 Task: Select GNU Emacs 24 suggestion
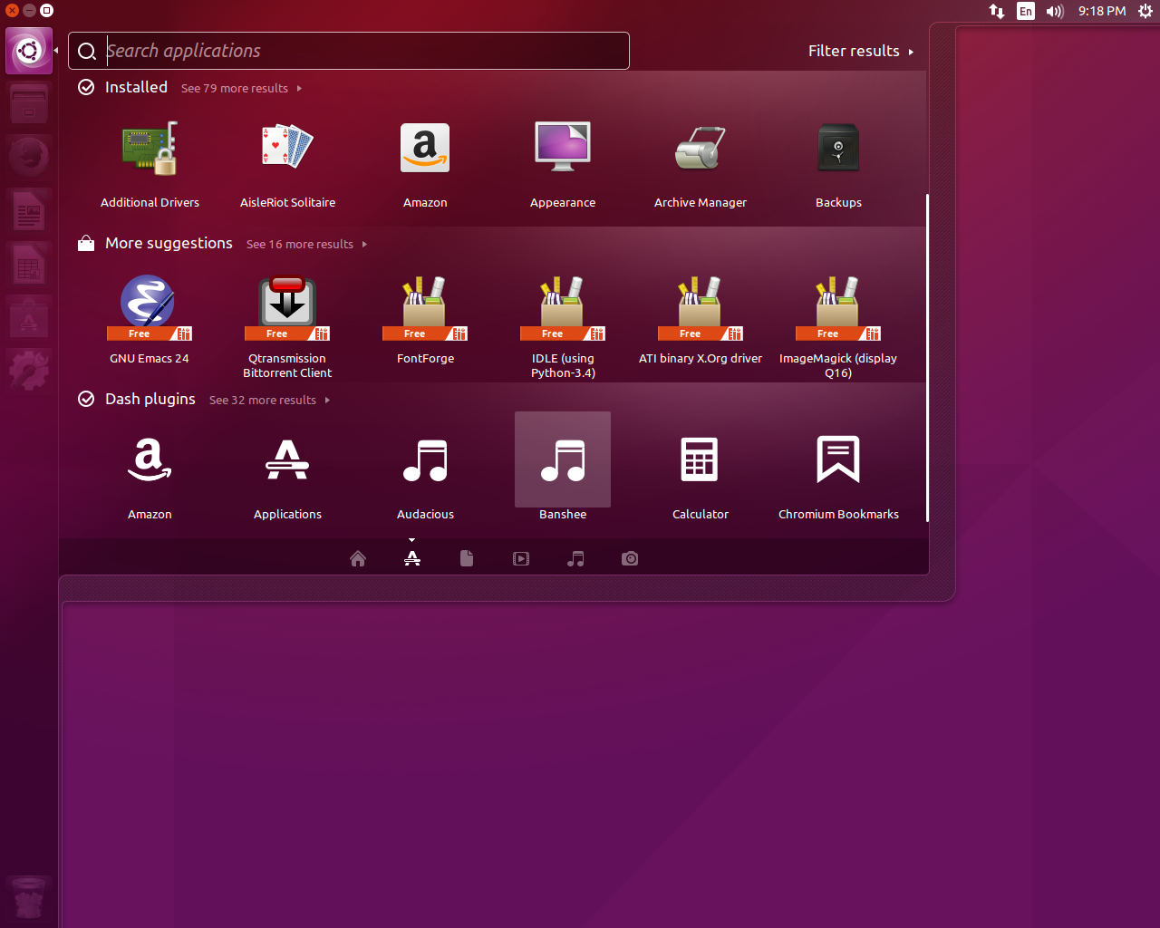150,321
